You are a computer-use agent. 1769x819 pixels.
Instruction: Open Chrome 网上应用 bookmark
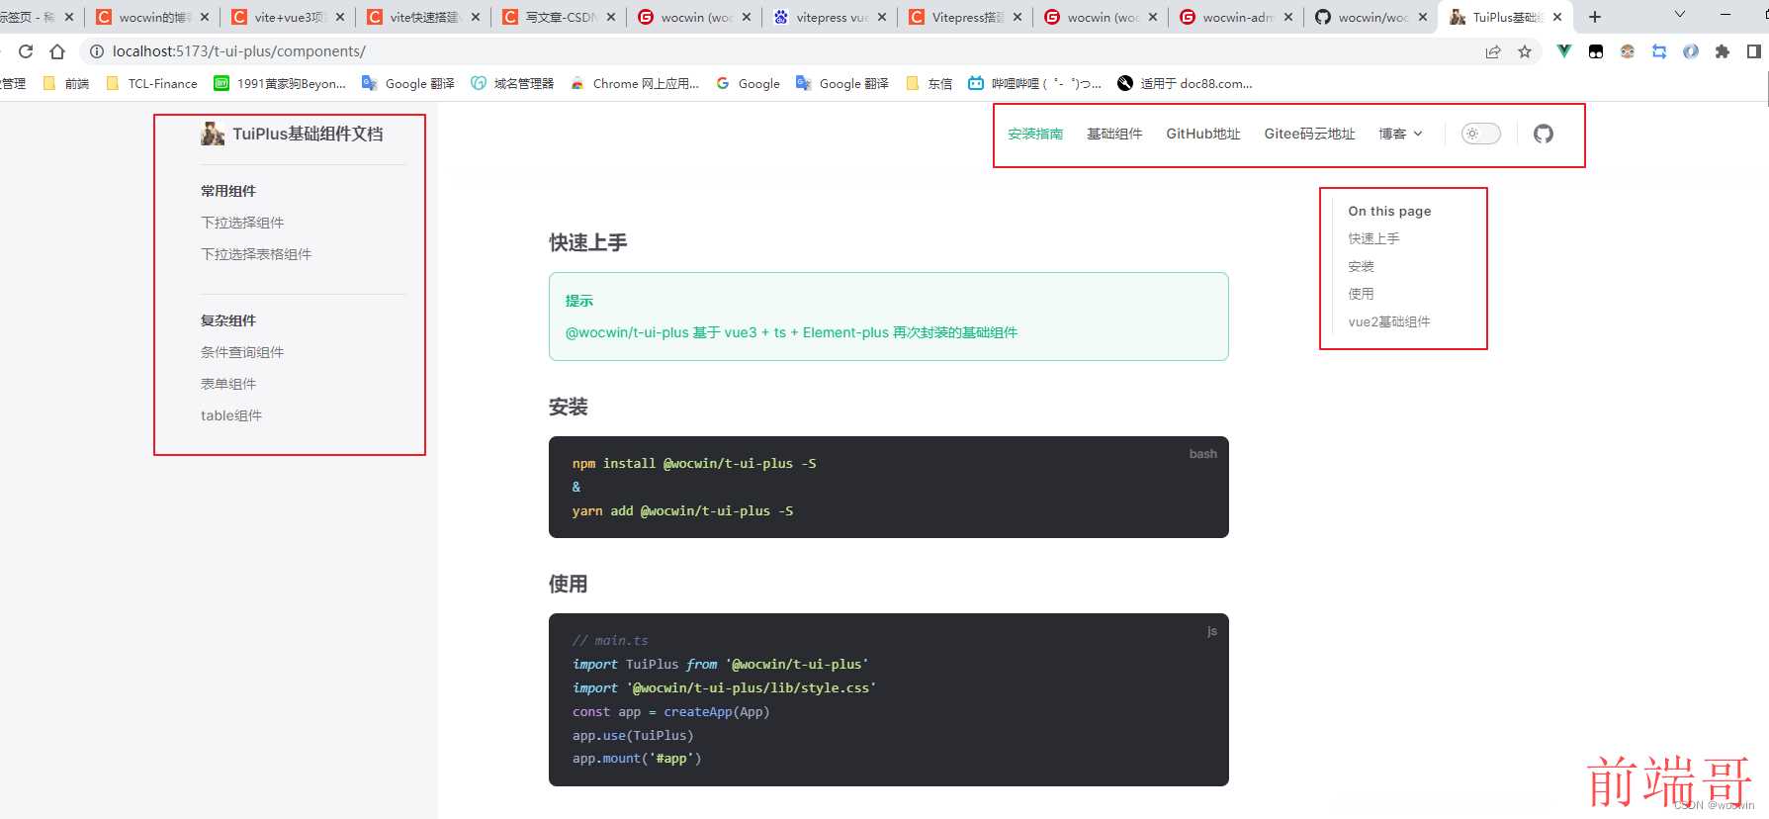click(635, 84)
